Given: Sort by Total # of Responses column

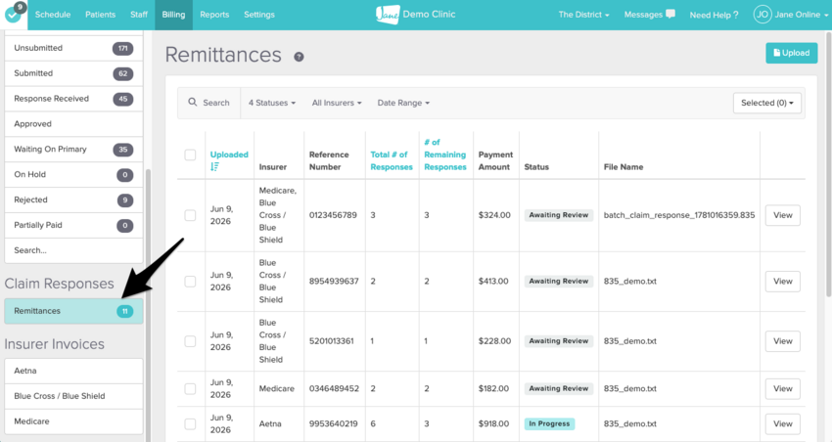Looking at the screenshot, I should pos(392,160).
